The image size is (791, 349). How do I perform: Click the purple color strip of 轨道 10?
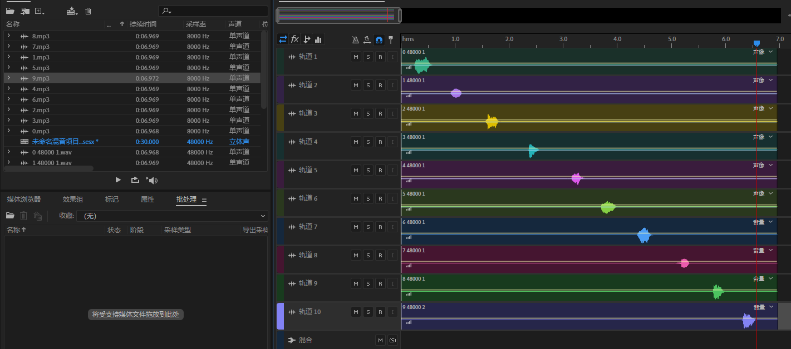pyautogui.click(x=280, y=316)
